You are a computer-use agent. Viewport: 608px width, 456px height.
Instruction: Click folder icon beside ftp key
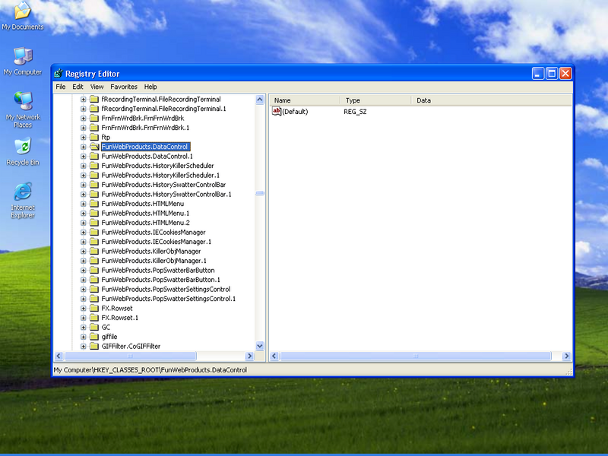click(x=94, y=137)
